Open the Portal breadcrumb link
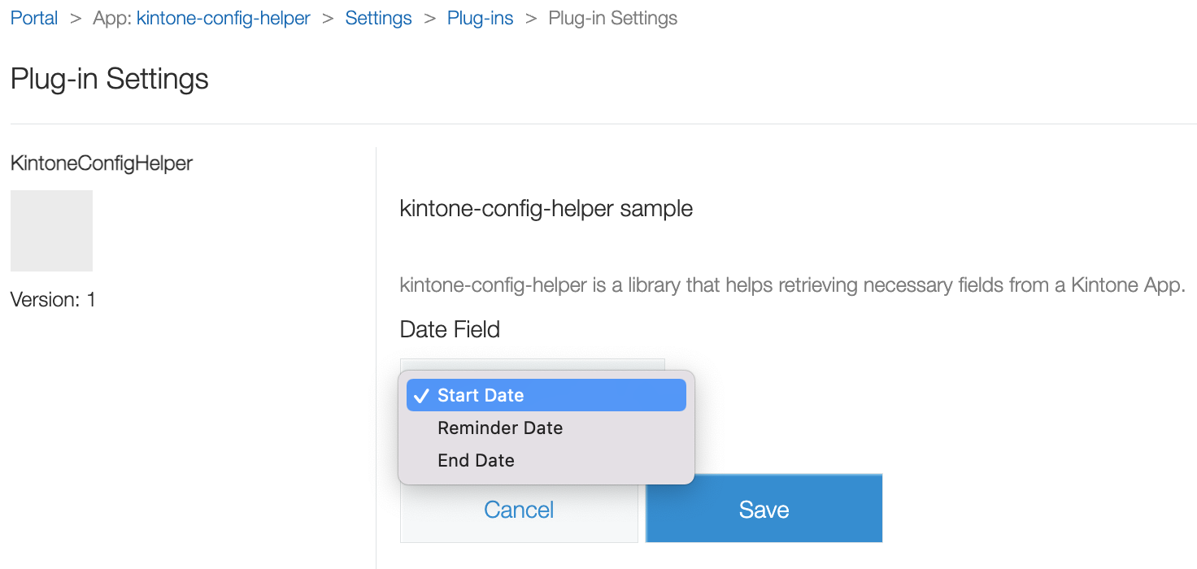The width and height of the screenshot is (1197, 569). click(33, 18)
